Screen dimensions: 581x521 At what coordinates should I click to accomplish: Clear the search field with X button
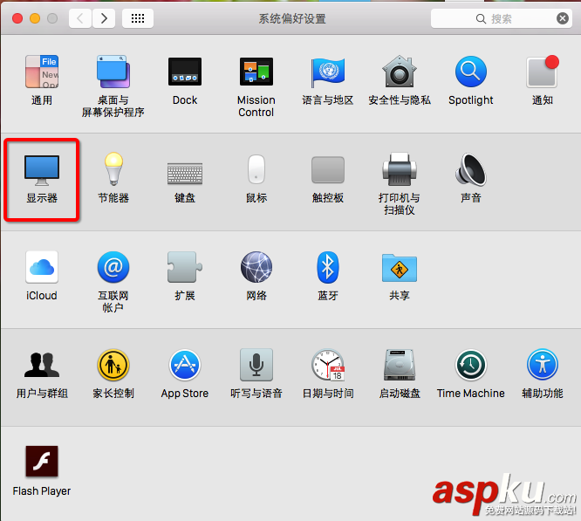point(563,18)
